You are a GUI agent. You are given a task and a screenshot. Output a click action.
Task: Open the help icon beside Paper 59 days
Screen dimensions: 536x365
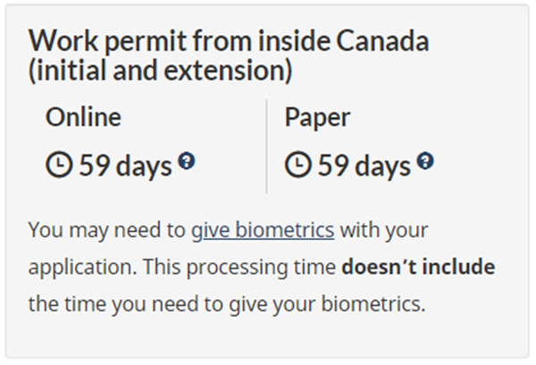tap(425, 161)
